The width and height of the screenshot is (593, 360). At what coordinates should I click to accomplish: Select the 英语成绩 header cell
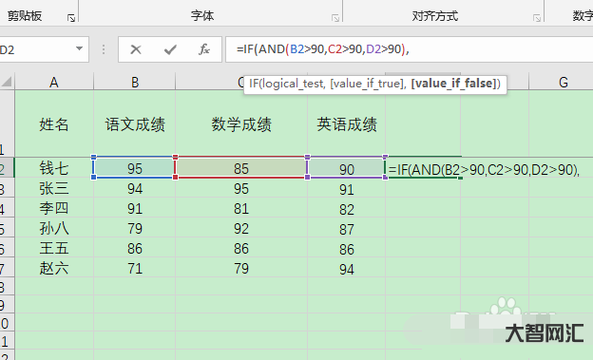[347, 123]
